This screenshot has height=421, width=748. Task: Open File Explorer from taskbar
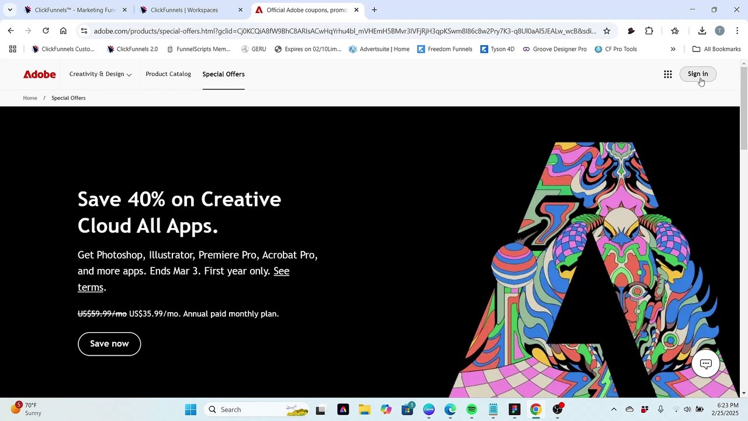(365, 409)
